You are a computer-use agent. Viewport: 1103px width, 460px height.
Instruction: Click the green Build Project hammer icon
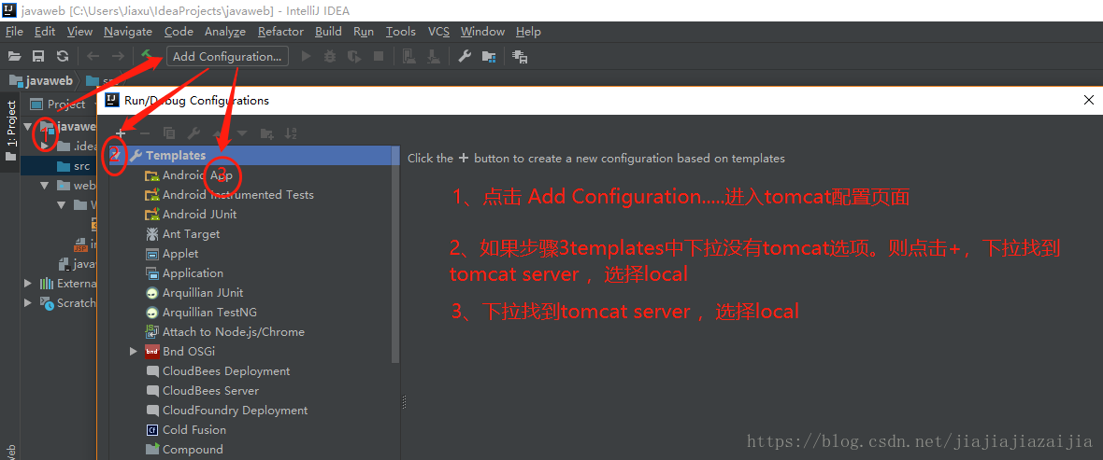[x=147, y=55]
